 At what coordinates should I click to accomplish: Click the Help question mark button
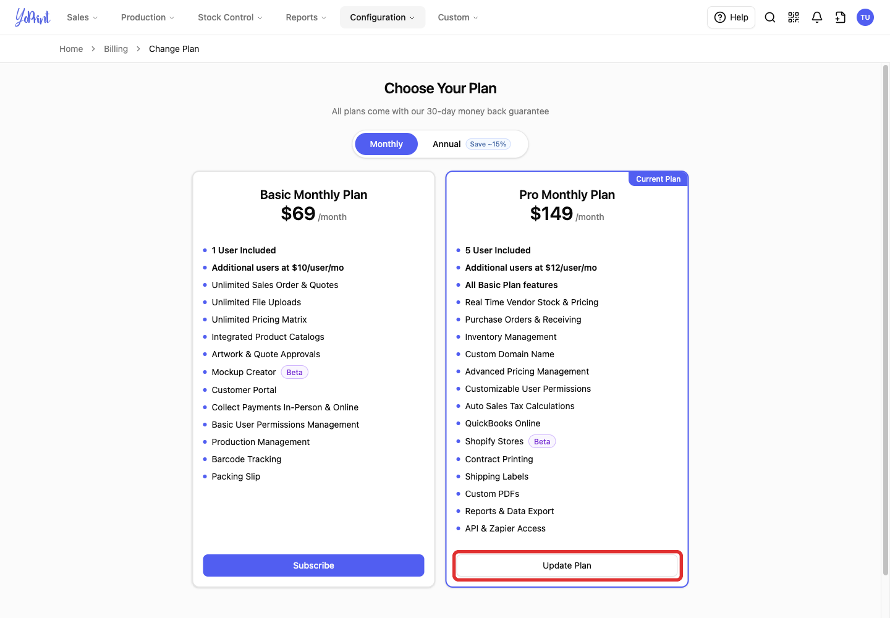(731, 17)
